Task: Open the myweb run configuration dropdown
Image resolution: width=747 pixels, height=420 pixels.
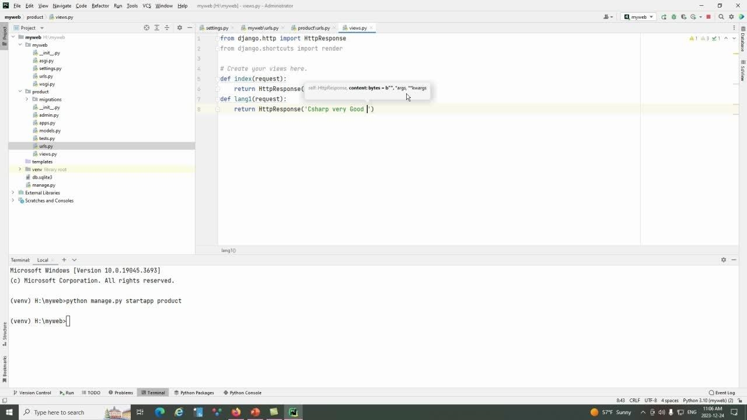Action: pyautogui.click(x=639, y=17)
